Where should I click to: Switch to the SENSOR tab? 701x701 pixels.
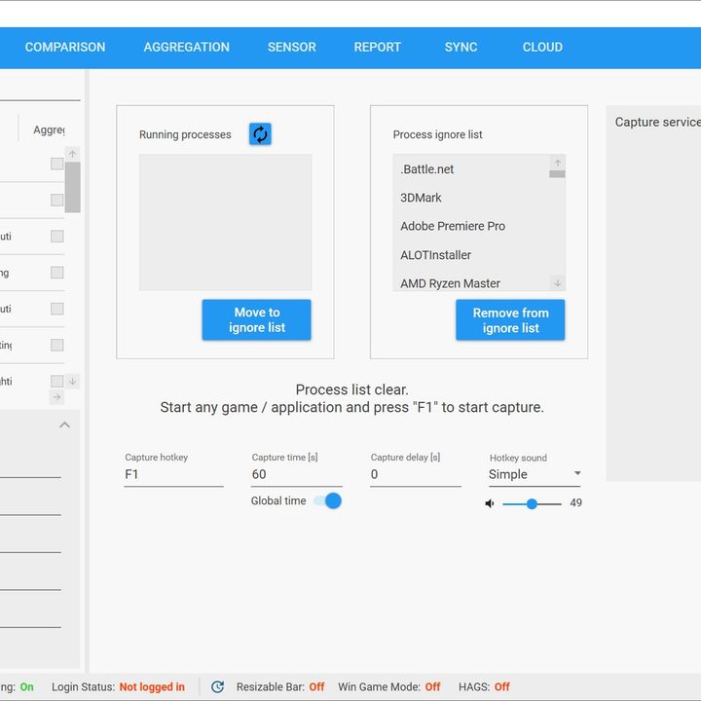(292, 47)
